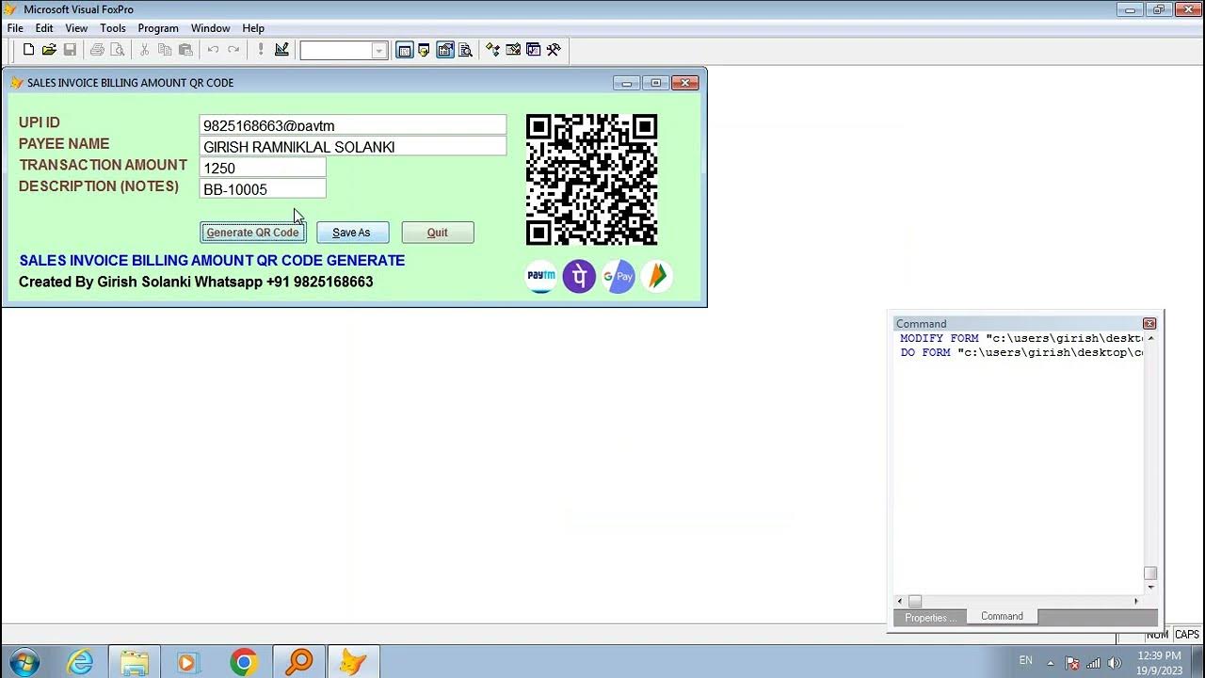The image size is (1205, 678).
Task: Click the Cut scissors toolbar icon
Action: tap(144, 50)
